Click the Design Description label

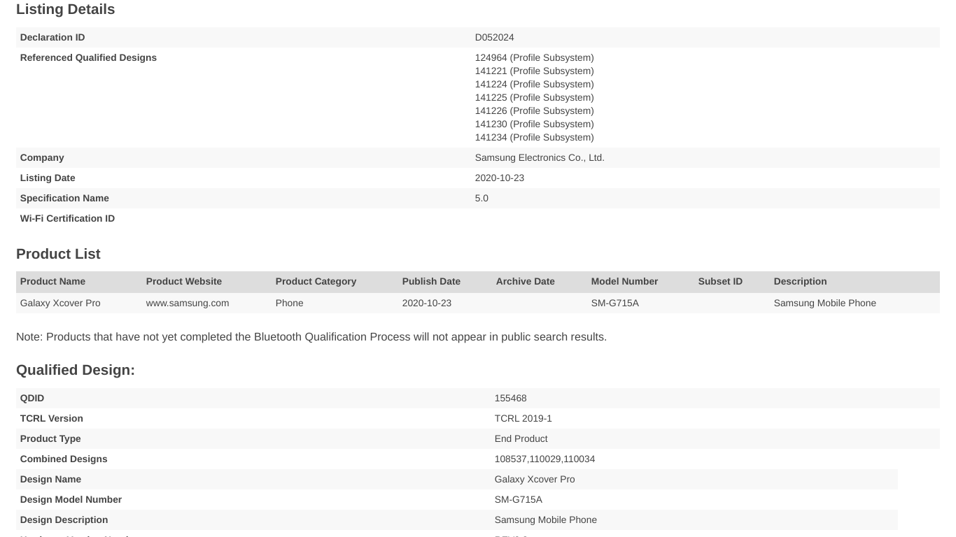pyautogui.click(x=64, y=520)
